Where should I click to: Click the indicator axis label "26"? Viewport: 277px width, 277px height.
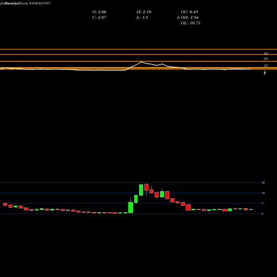pos(265,59)
